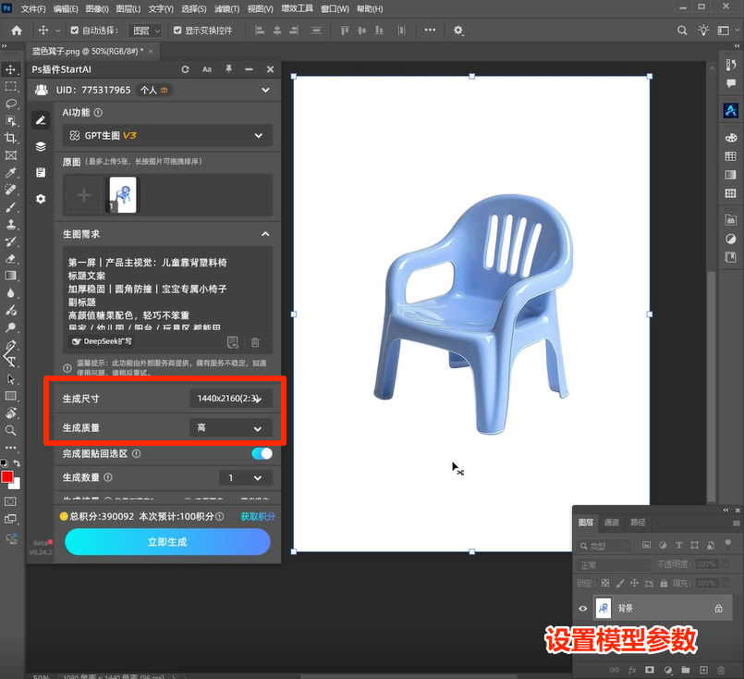Select the Brush tool
The height and width of the screenshot is (679, 744).
[10, 207]
